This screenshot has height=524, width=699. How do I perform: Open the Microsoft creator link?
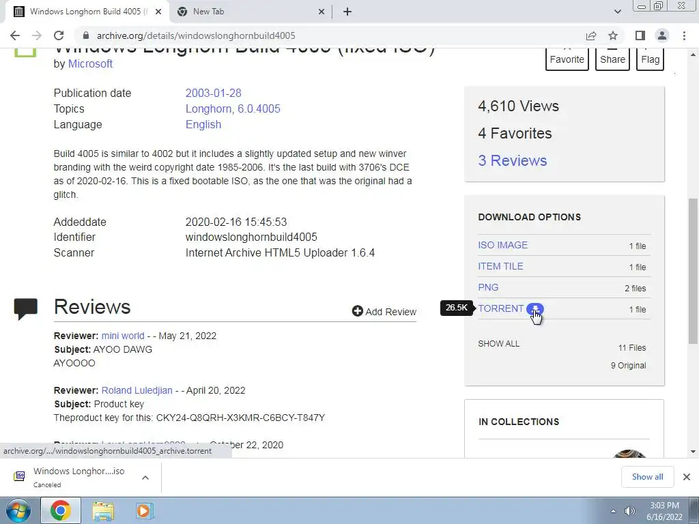(90, 63)
